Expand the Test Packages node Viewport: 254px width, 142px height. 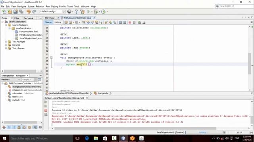[6, 41]
